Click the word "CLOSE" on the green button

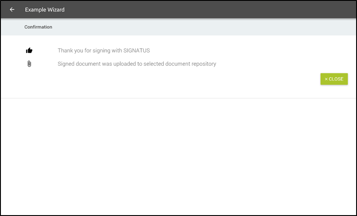tap(336, 79)
